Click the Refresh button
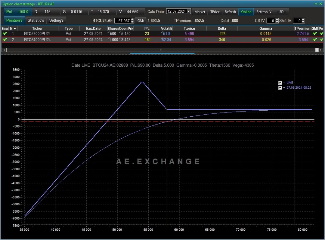 point(230,12)
